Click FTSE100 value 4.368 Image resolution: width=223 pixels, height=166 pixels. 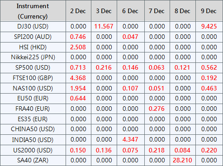click(x=78, y=78)
